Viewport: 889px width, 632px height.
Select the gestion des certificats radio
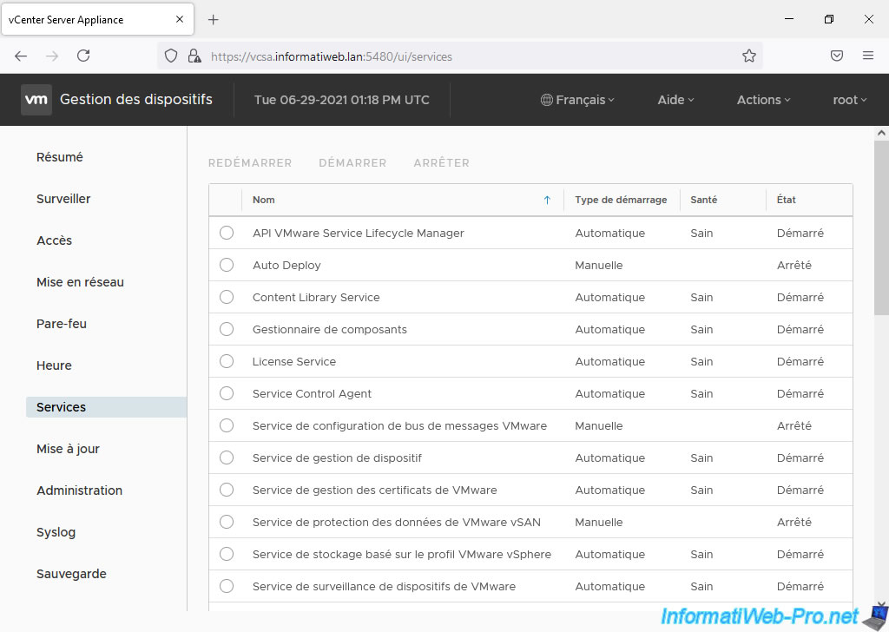click(227, 490)
